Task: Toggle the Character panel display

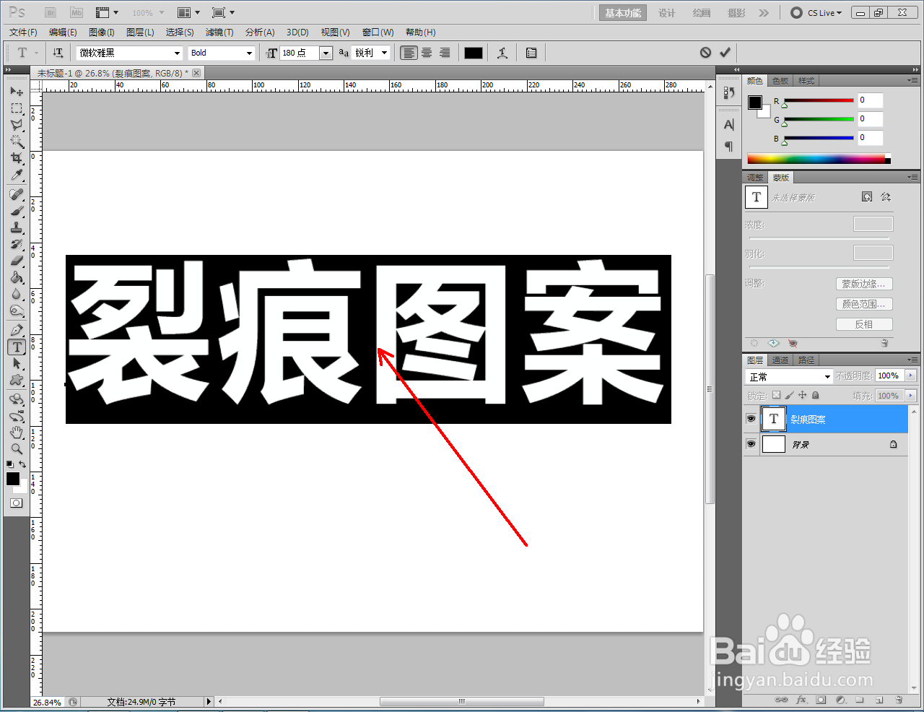Action: 531,52
